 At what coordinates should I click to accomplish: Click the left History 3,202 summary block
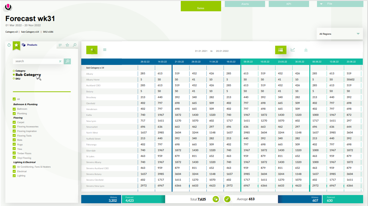click(x=101, y=199)
